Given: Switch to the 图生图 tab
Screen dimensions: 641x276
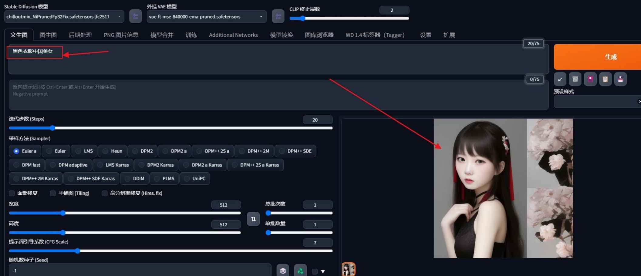Looking at the screenshot, I should click(48, 35).
